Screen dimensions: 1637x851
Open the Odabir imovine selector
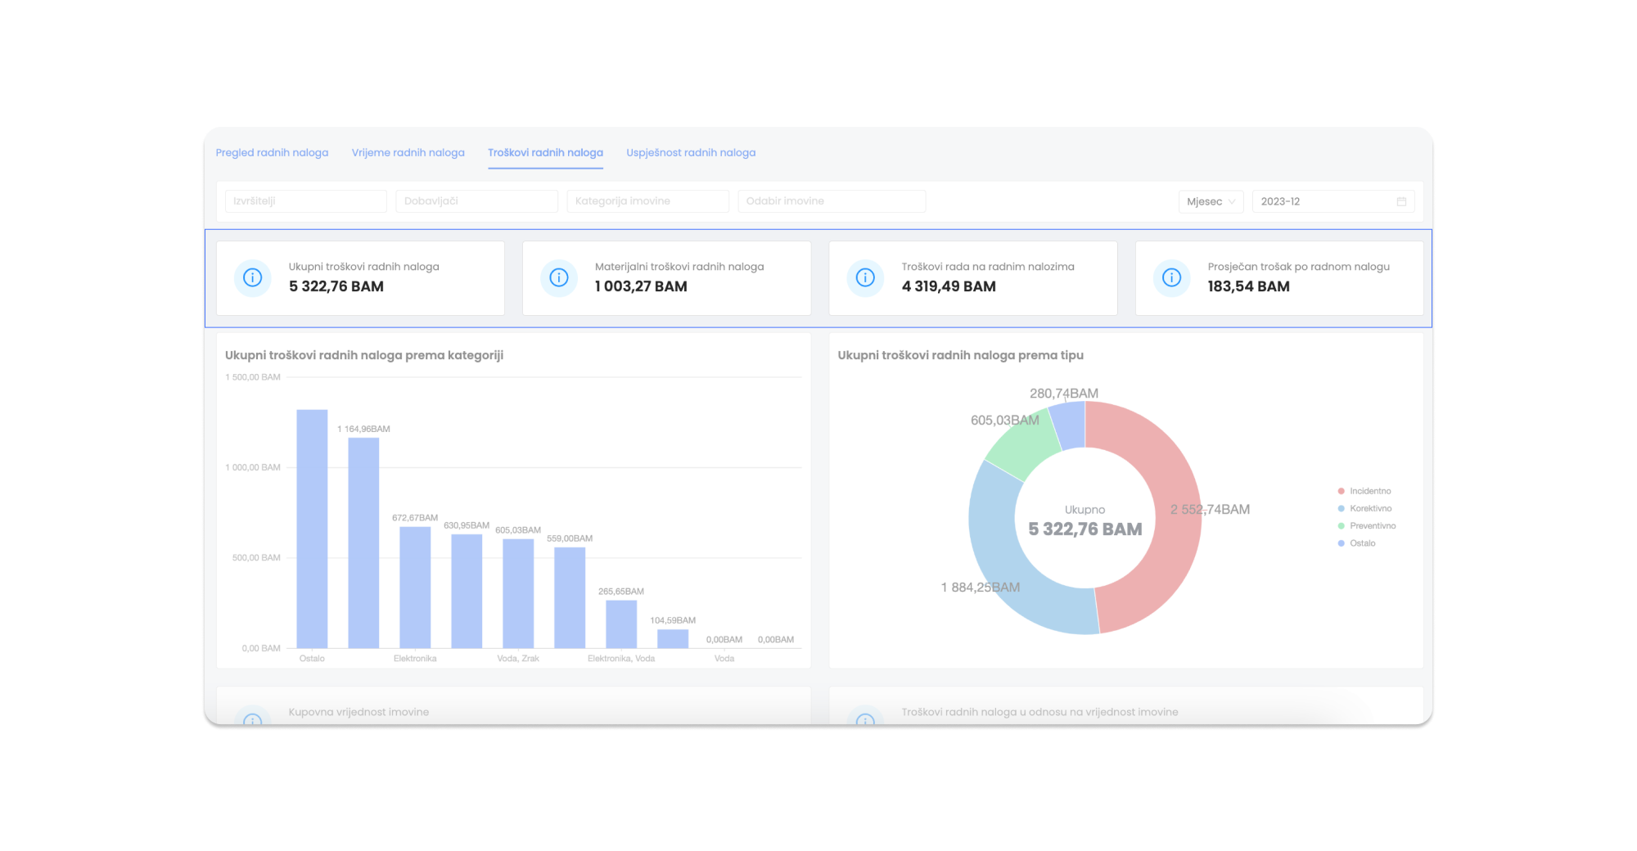click(832, 201)
